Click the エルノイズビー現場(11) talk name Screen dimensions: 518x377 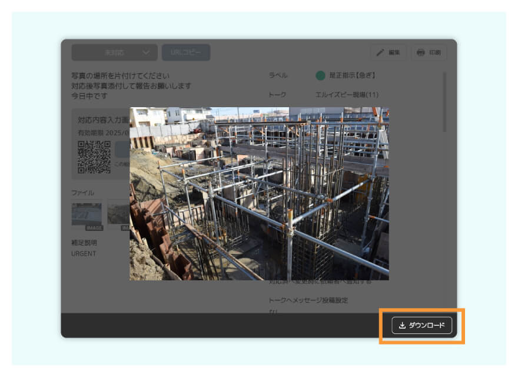coord(347,95)
